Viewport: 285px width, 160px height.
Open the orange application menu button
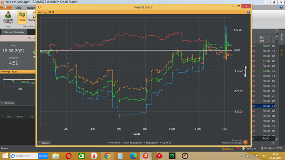click(x=6, y=7)
